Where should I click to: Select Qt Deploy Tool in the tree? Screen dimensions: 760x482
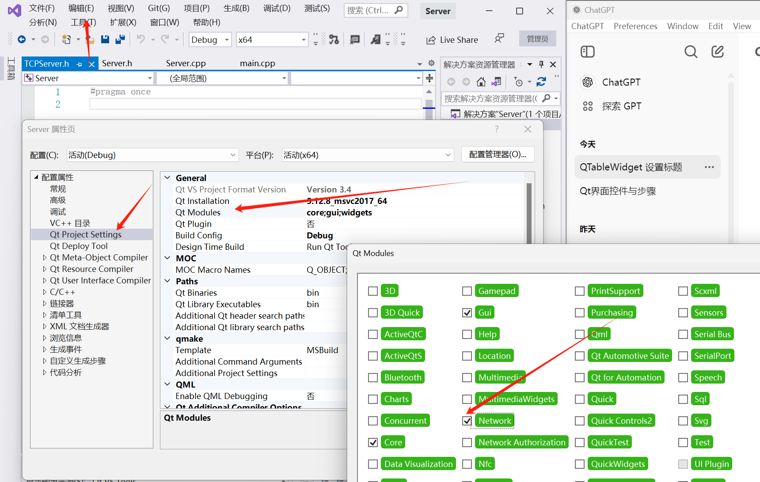pos(79,246)
